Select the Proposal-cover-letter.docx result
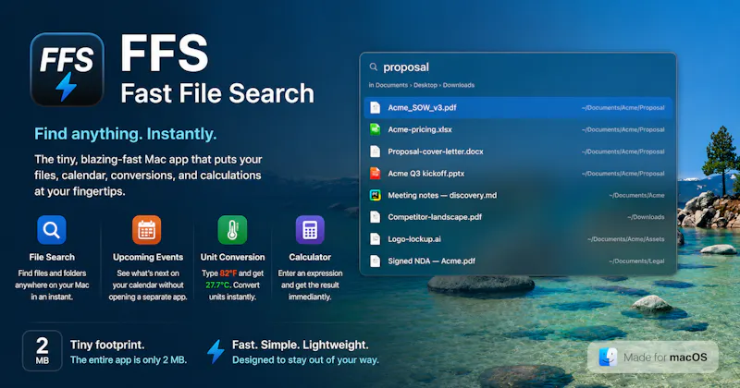This screenshot has width=740, height=388. (518, 152)
